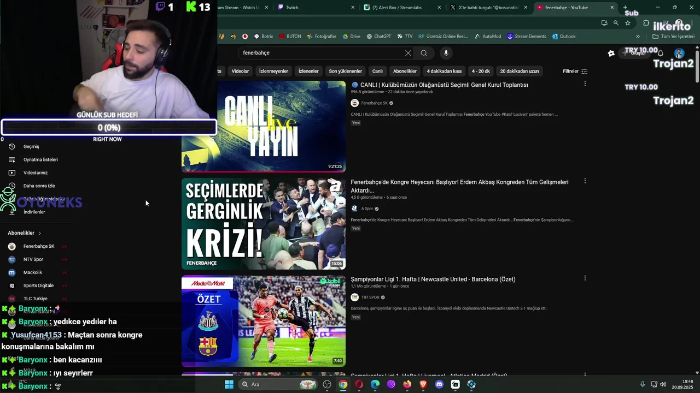
Task: Click the Windows Start button
Action: [229, 384]
